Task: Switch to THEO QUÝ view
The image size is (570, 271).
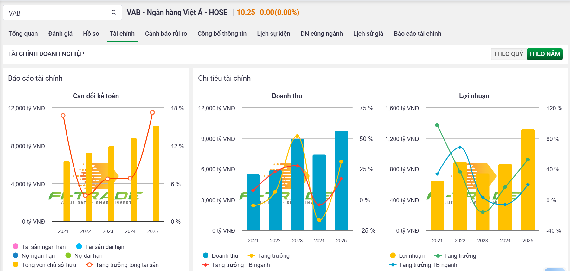Action: (x=508, y=54)
